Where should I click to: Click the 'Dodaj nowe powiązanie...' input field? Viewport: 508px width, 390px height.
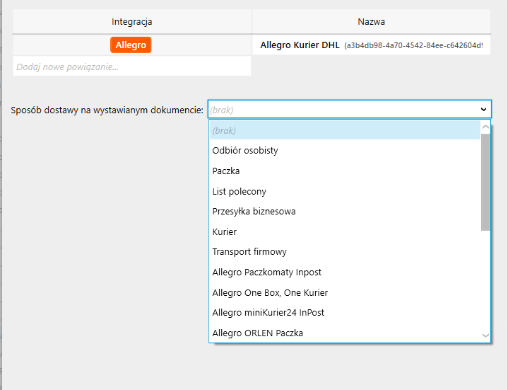(x=132, y=67)
